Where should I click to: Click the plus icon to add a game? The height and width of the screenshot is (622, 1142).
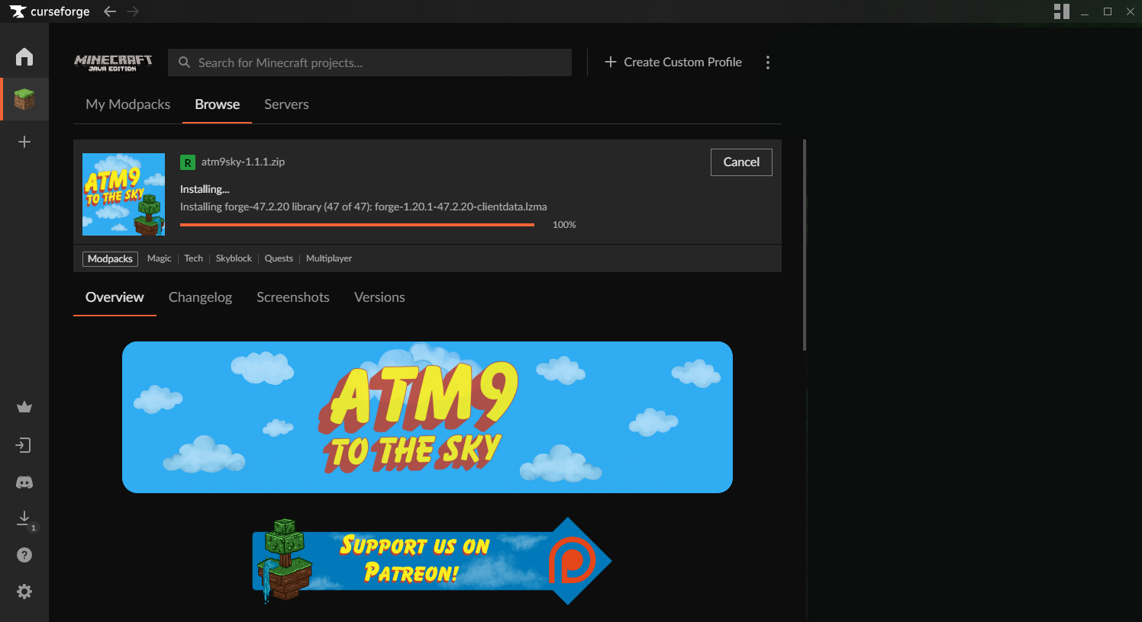click(24, 141)
